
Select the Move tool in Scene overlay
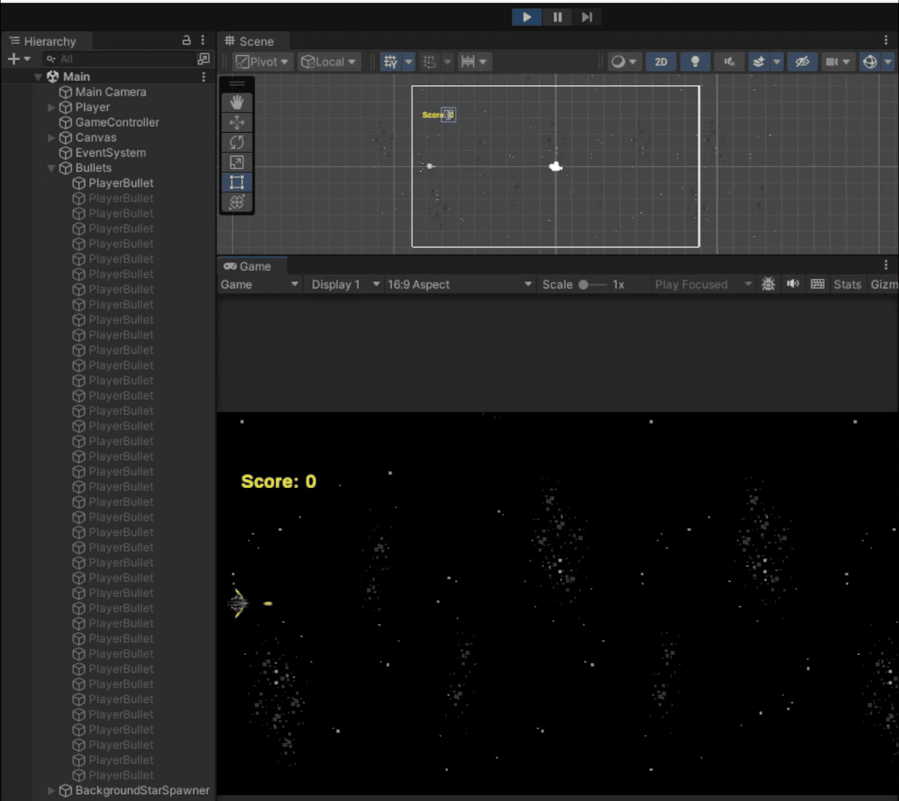tap(237, 122)
